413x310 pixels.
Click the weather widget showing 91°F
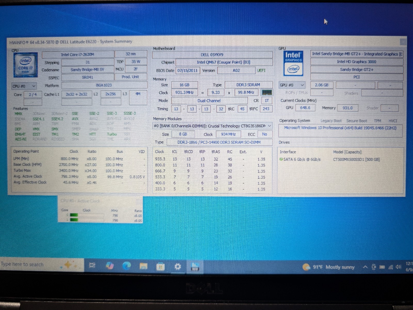click(x=328, y=267)
